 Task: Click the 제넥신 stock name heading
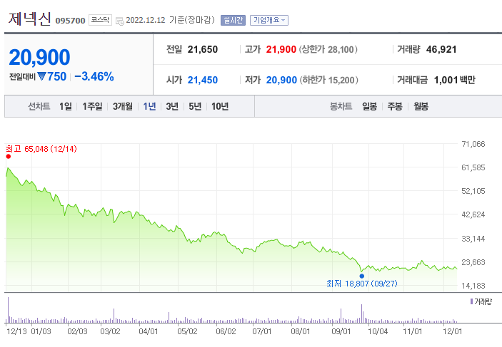tap(29, 19)
